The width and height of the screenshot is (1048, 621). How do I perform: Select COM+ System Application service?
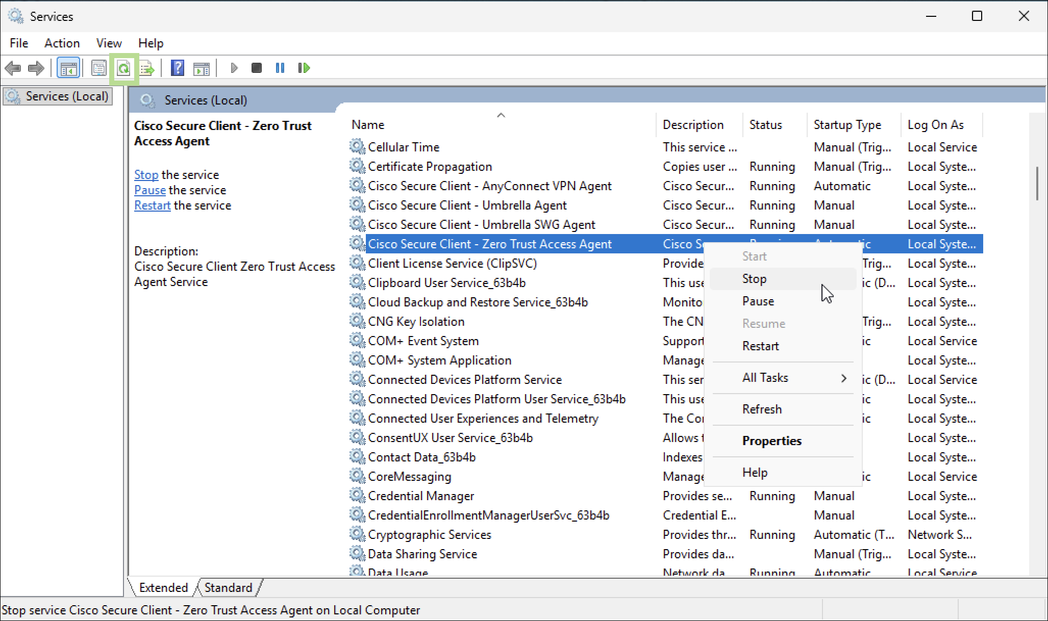(x=440, y=360)
